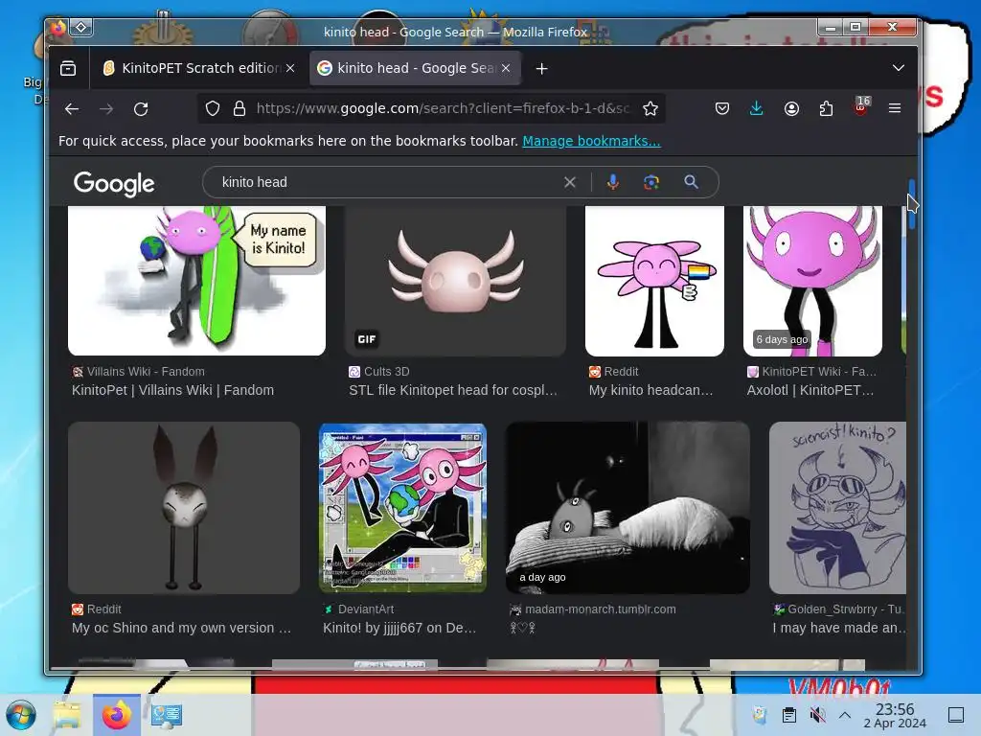Click the muted speaker tray icon
Viewport: 981px width, 736px height.
point(817,715)
